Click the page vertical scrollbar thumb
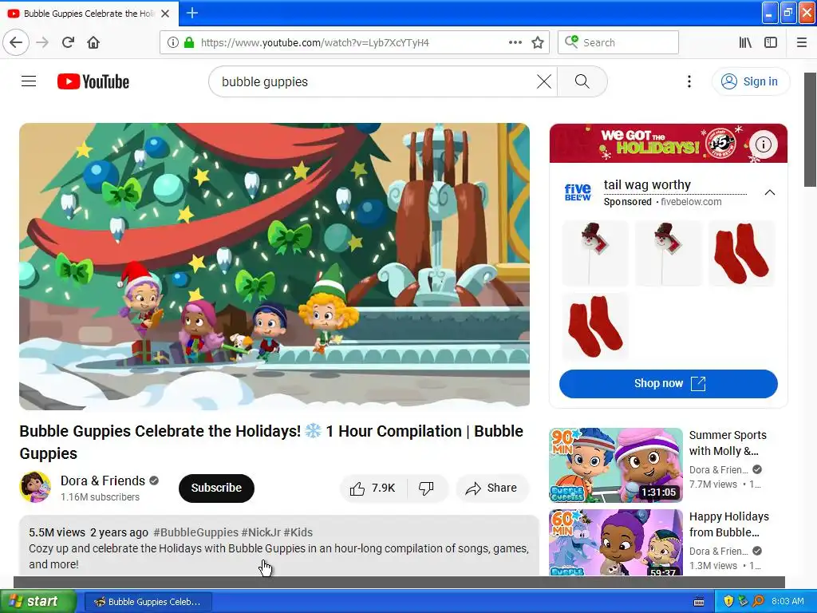Screen dimensions: 817x613 (x=810, y=129)
